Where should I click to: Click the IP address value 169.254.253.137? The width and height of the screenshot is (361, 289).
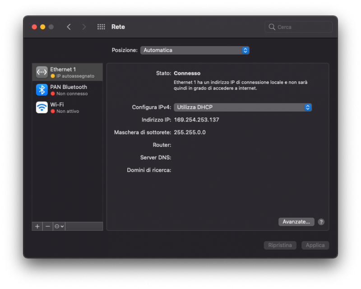pos(196,120)
